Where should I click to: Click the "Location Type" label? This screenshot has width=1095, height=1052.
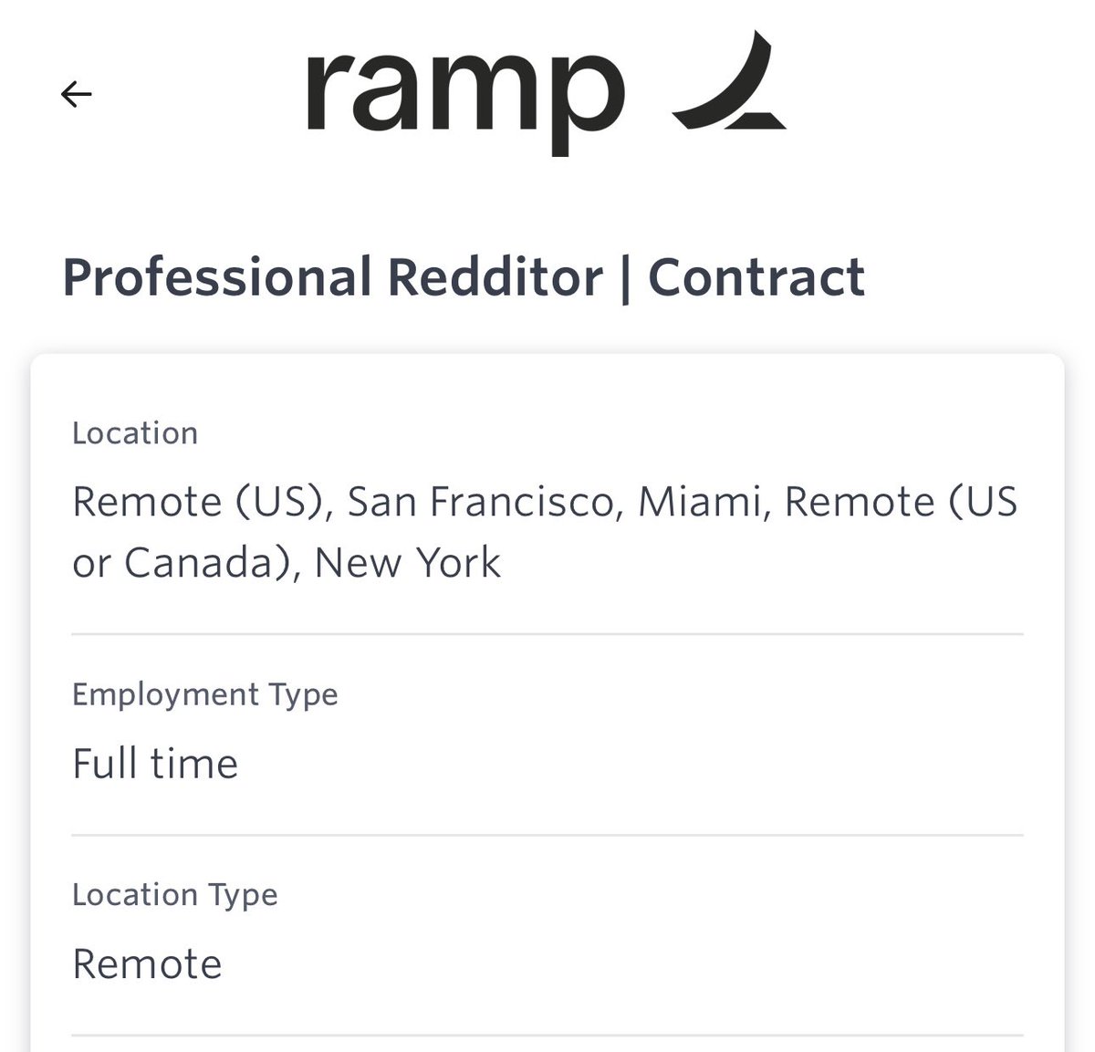point(175,895)
